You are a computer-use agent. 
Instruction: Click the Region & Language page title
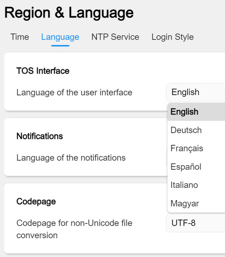[69, 13]
